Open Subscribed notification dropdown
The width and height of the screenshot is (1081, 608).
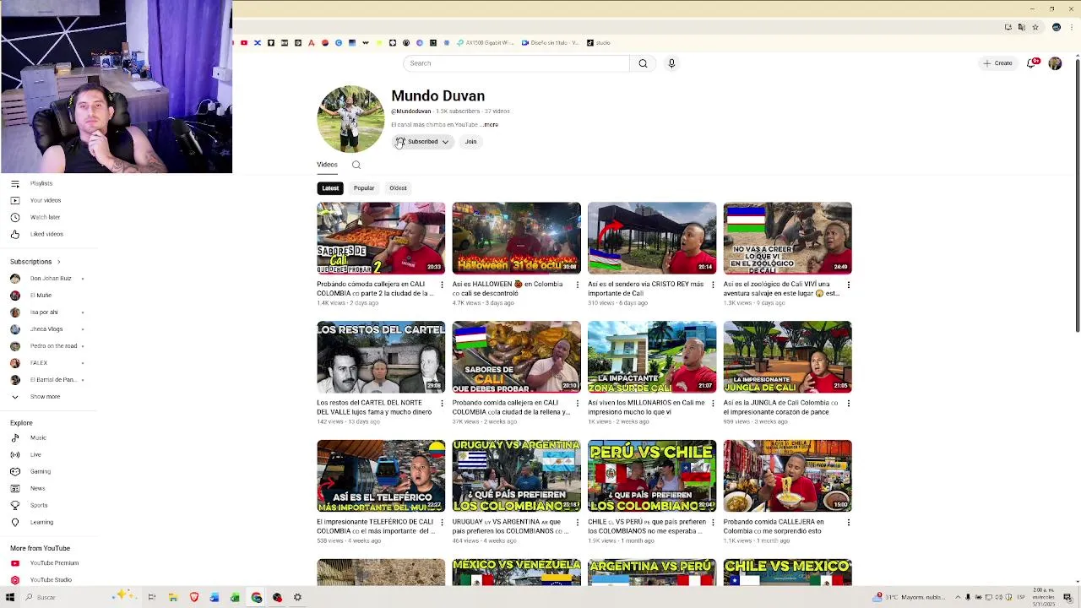[x=422, y=142]
